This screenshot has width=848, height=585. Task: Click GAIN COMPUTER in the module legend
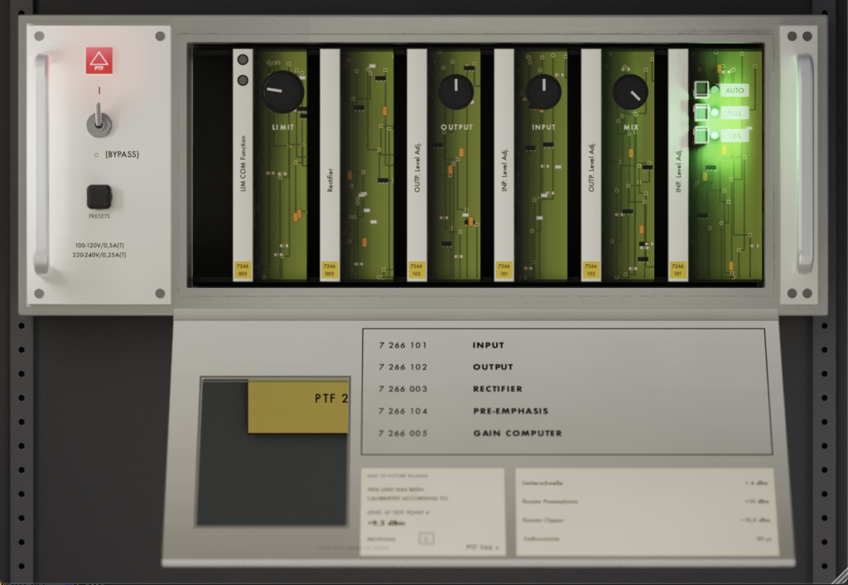tap(518, 434)
